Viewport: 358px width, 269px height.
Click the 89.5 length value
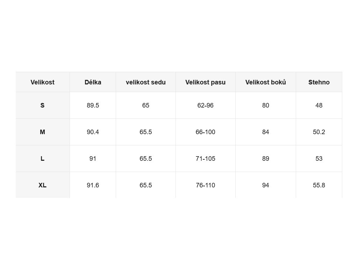[x=93, y=105]
